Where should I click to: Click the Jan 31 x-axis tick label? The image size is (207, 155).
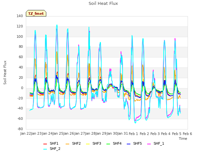(123, 134)
